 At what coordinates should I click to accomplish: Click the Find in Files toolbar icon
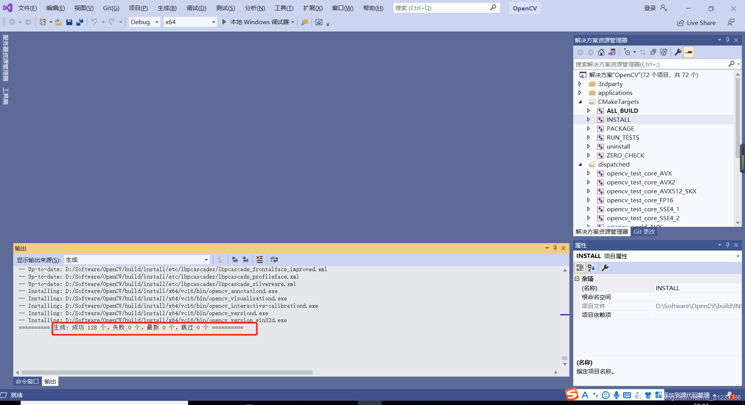[x=305, y=22]
